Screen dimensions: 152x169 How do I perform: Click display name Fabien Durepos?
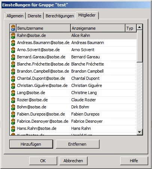pyautogui.click(x=85, y=114)
